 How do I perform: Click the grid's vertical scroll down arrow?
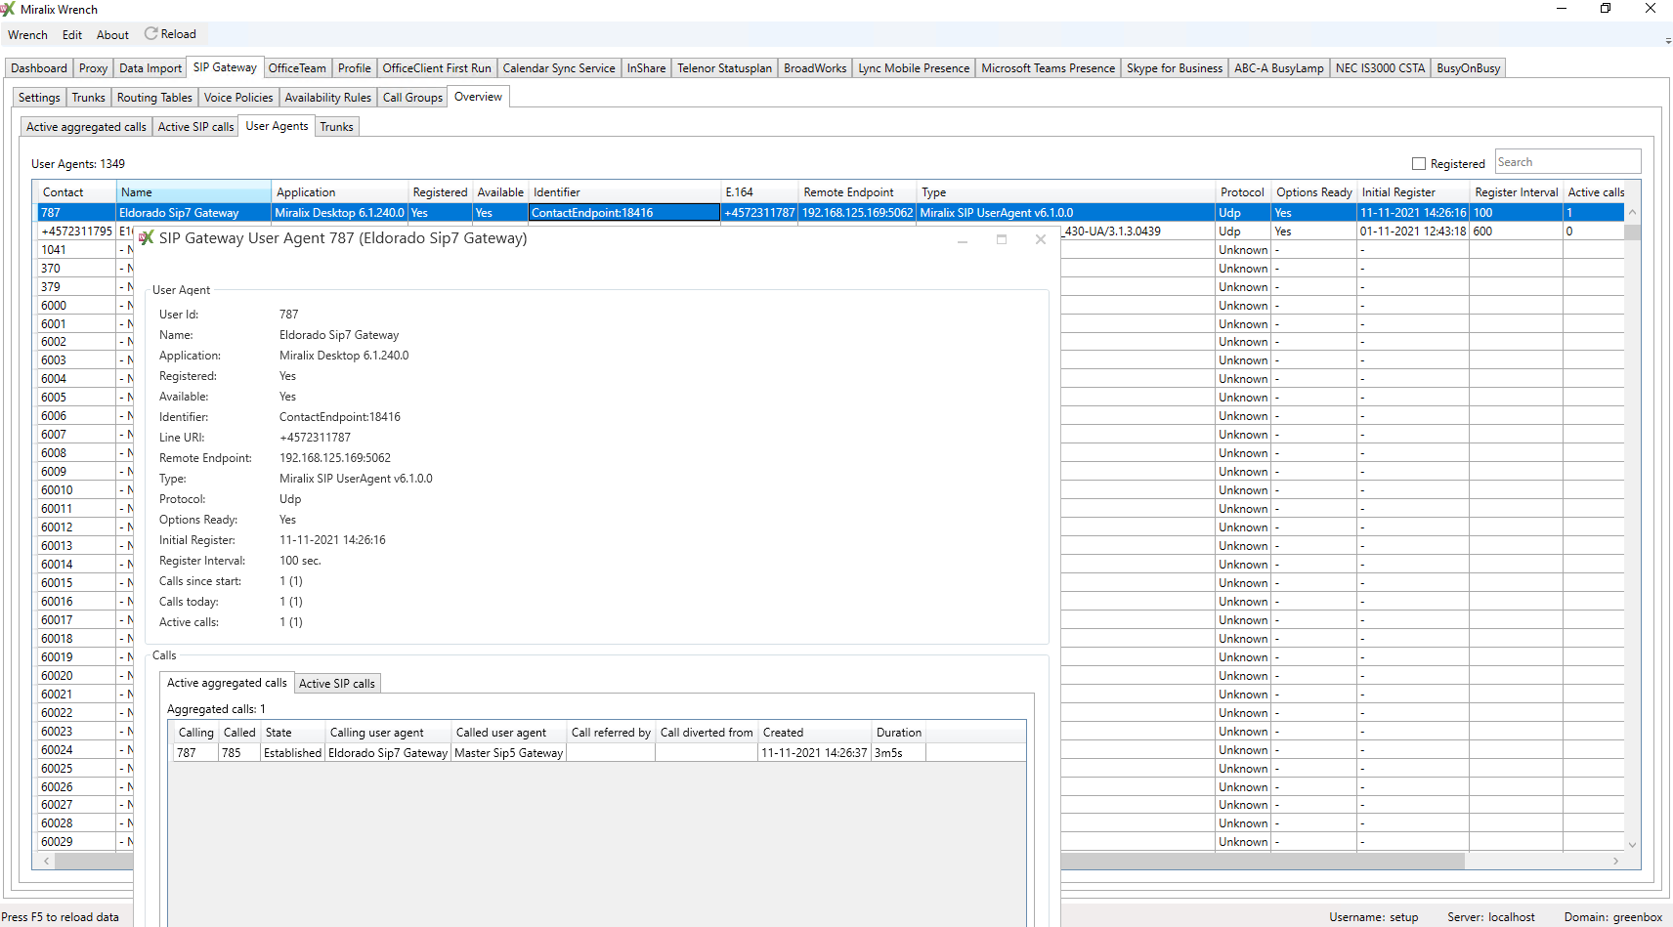(1632, 844)
